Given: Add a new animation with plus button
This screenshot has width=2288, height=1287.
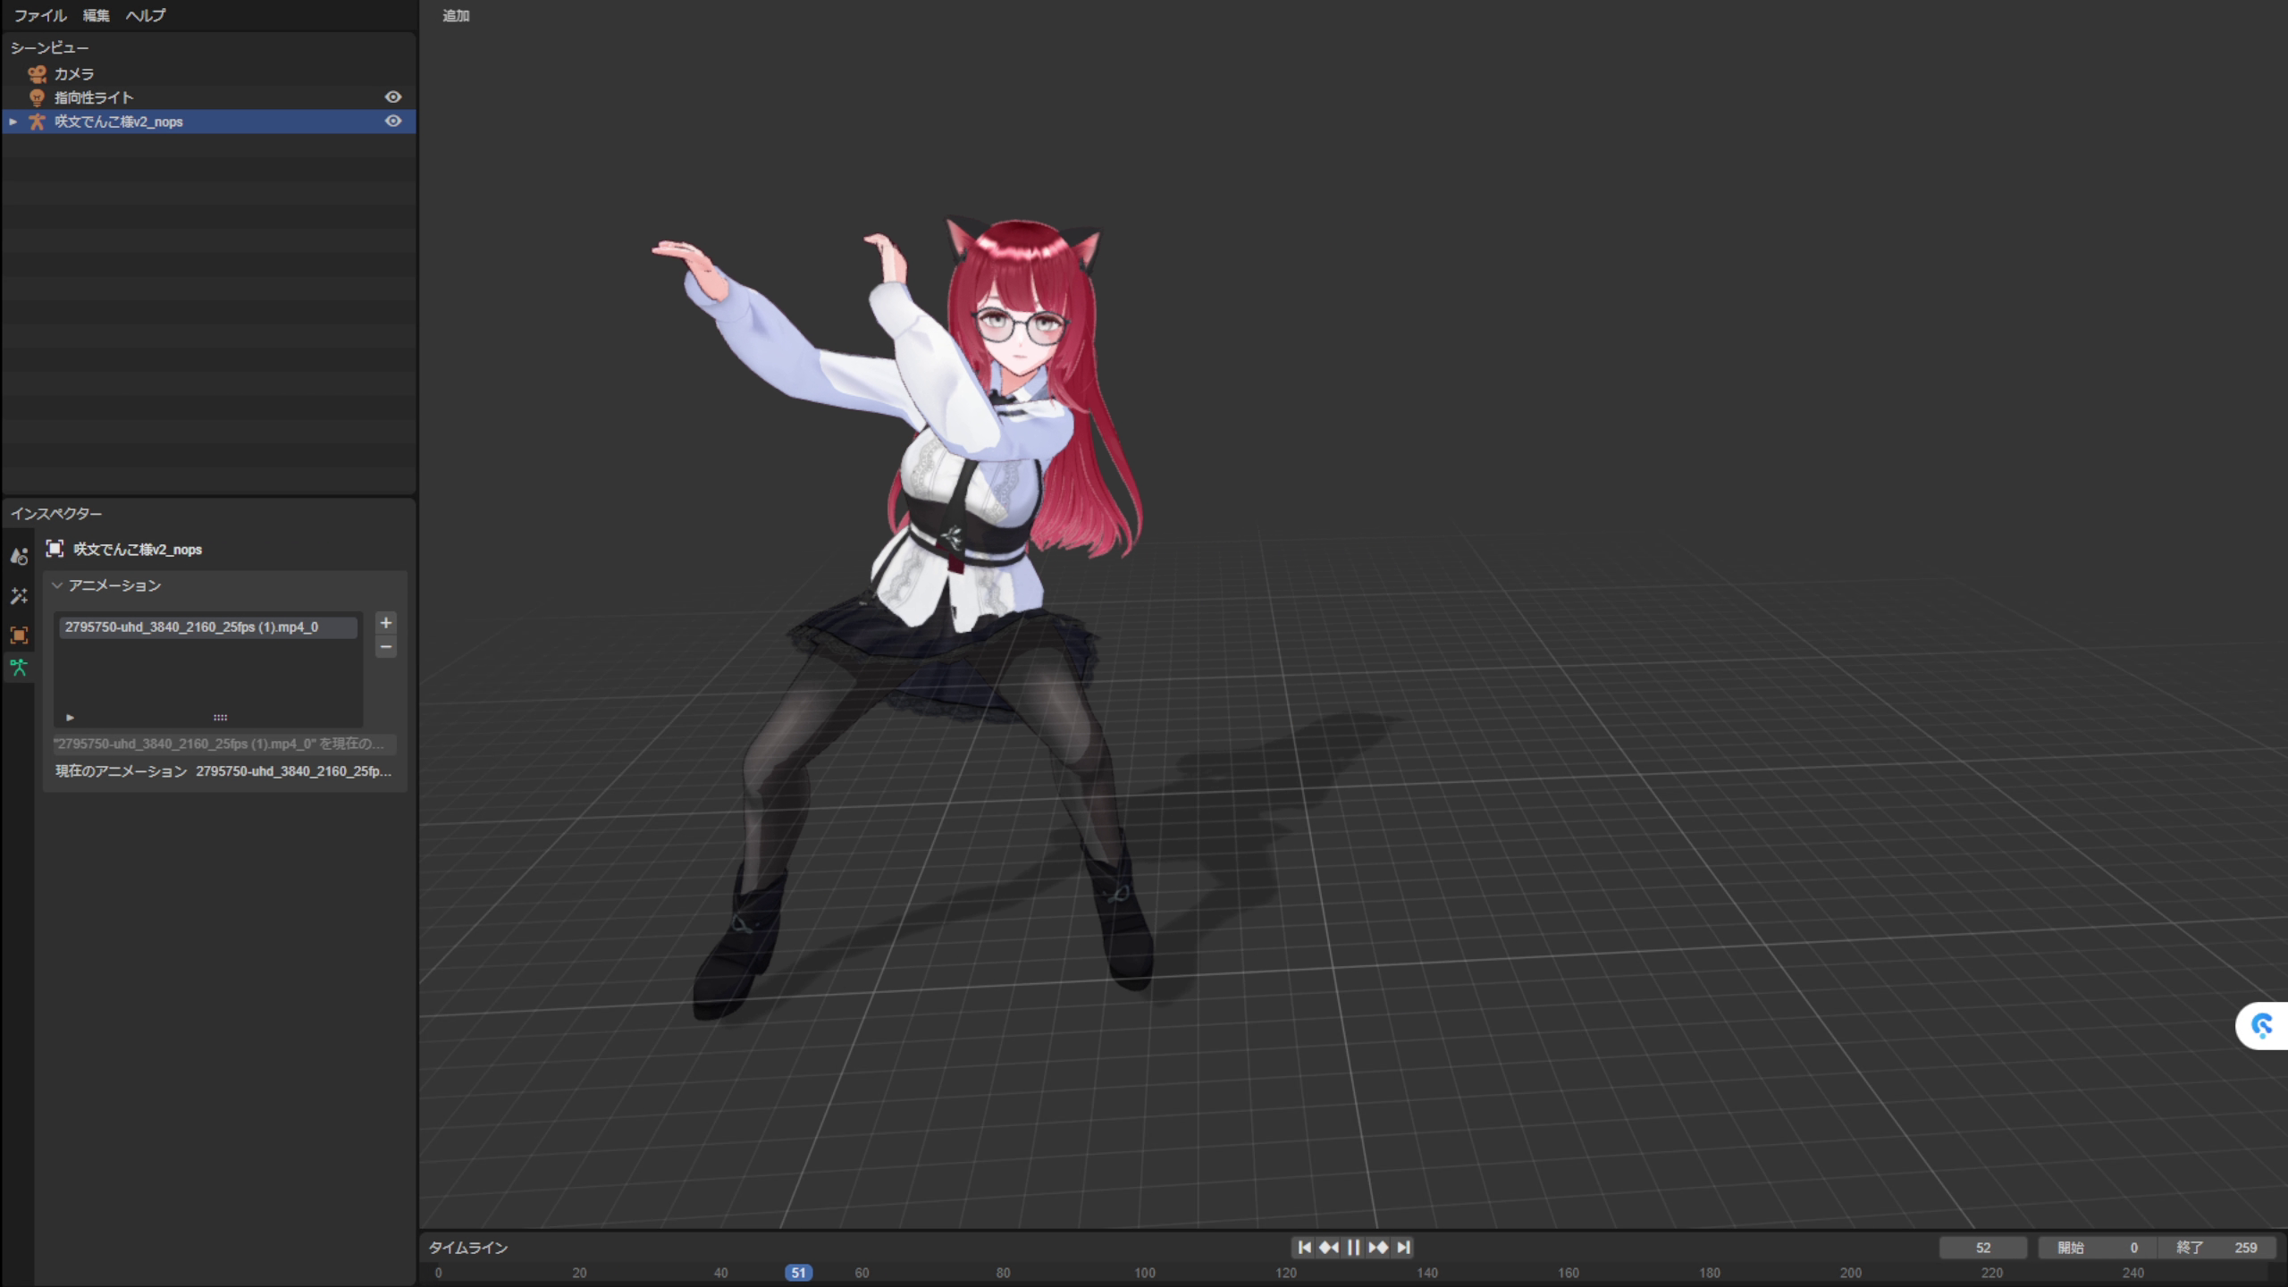Looking at the screenshot, I should (x=386, y=623).
